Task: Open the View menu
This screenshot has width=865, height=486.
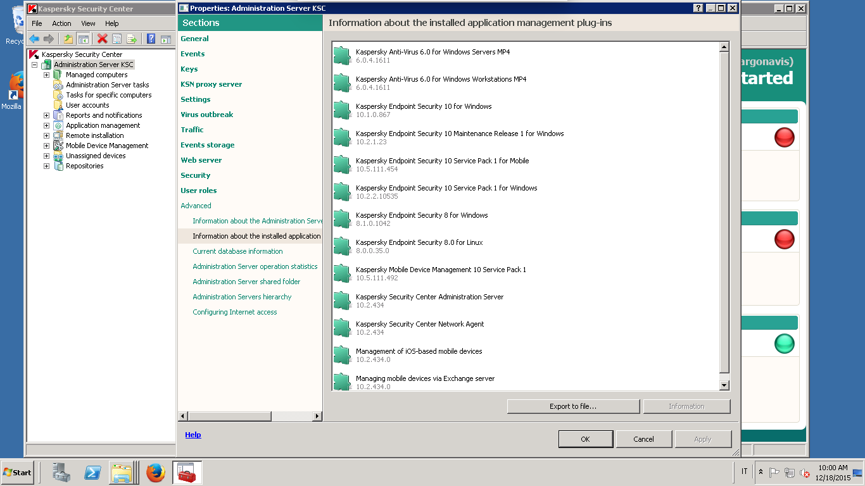Action: click(88, 23)
